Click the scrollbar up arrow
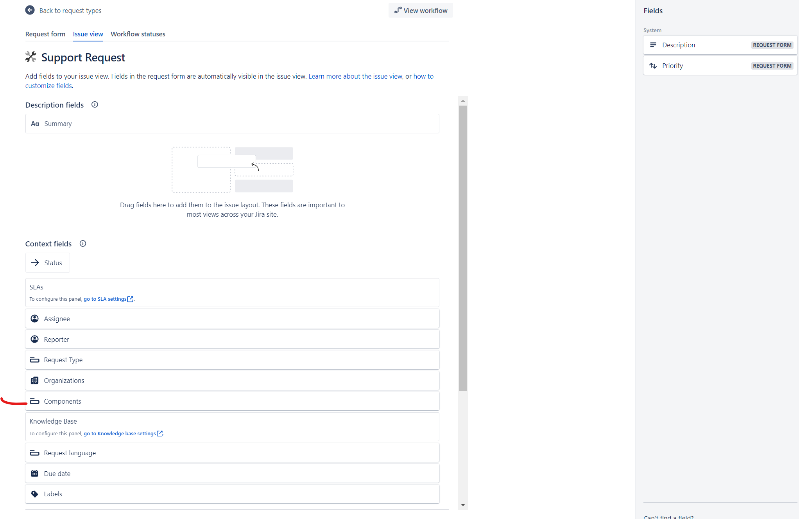This screenshot has width=799, height=519. [463, 101]
